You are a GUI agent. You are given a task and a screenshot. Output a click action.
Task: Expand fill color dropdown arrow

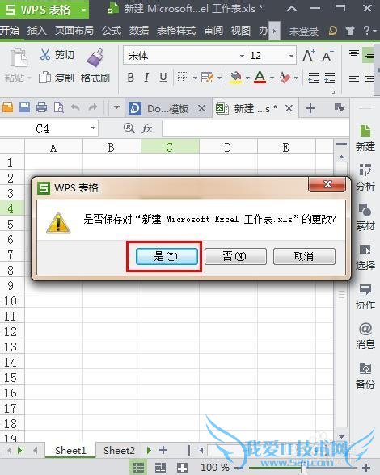click(247, 78)
